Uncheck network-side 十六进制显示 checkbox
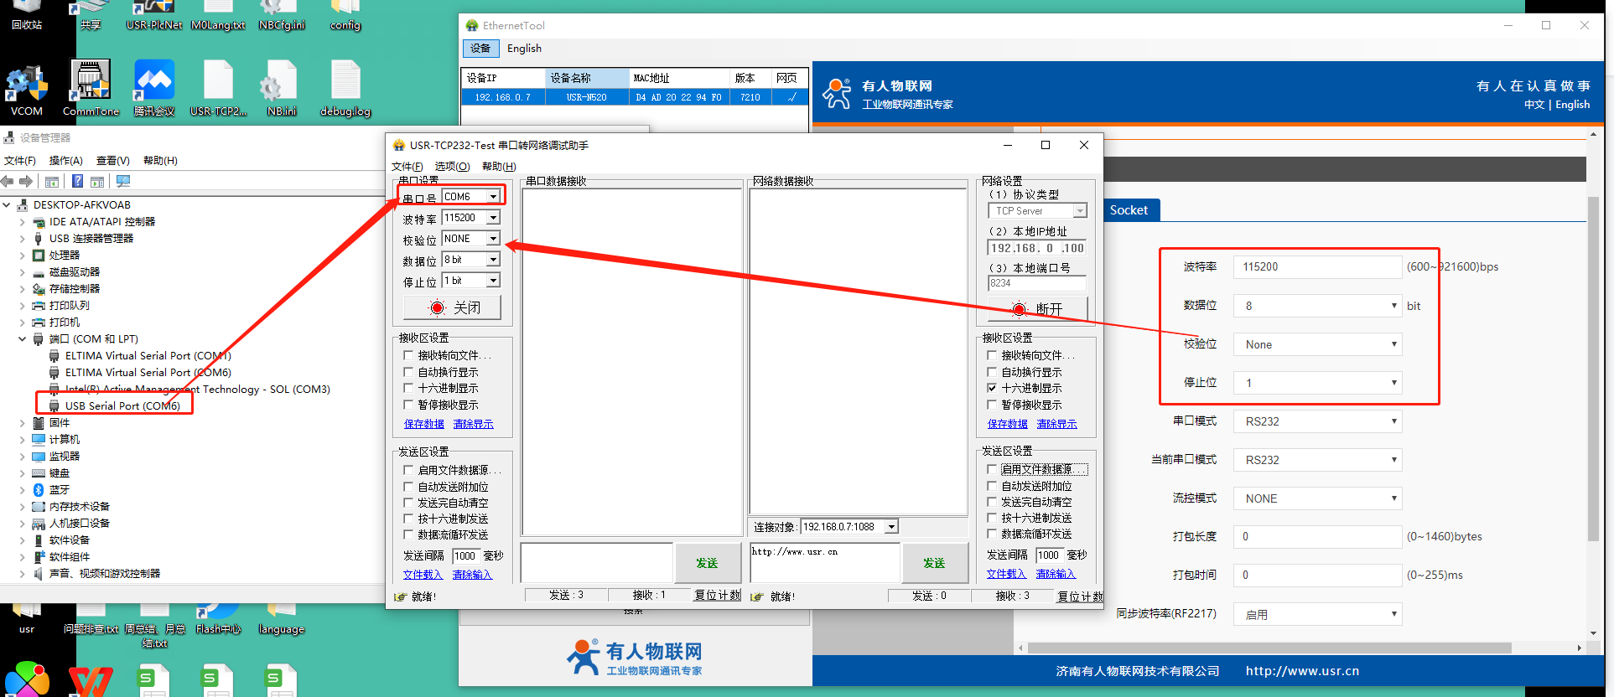Screen dimensions: 1614x697 tap(992, 388)
